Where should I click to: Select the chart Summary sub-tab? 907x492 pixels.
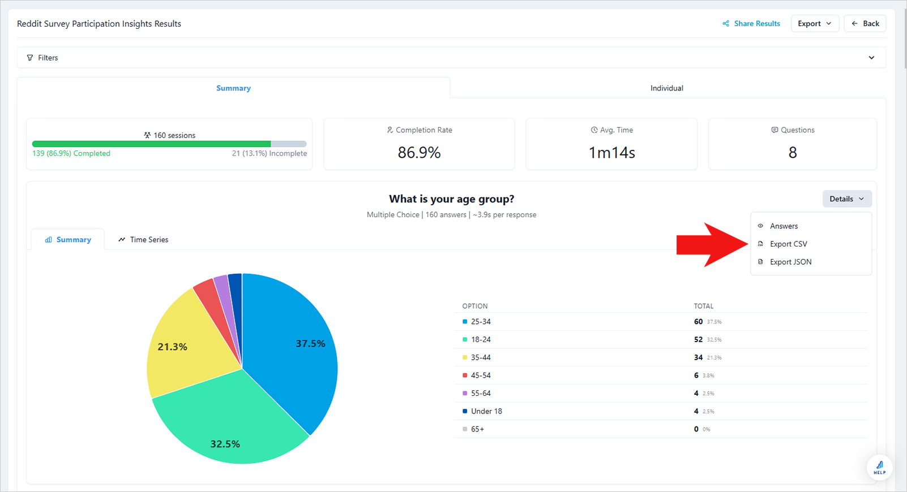(68, 240)
